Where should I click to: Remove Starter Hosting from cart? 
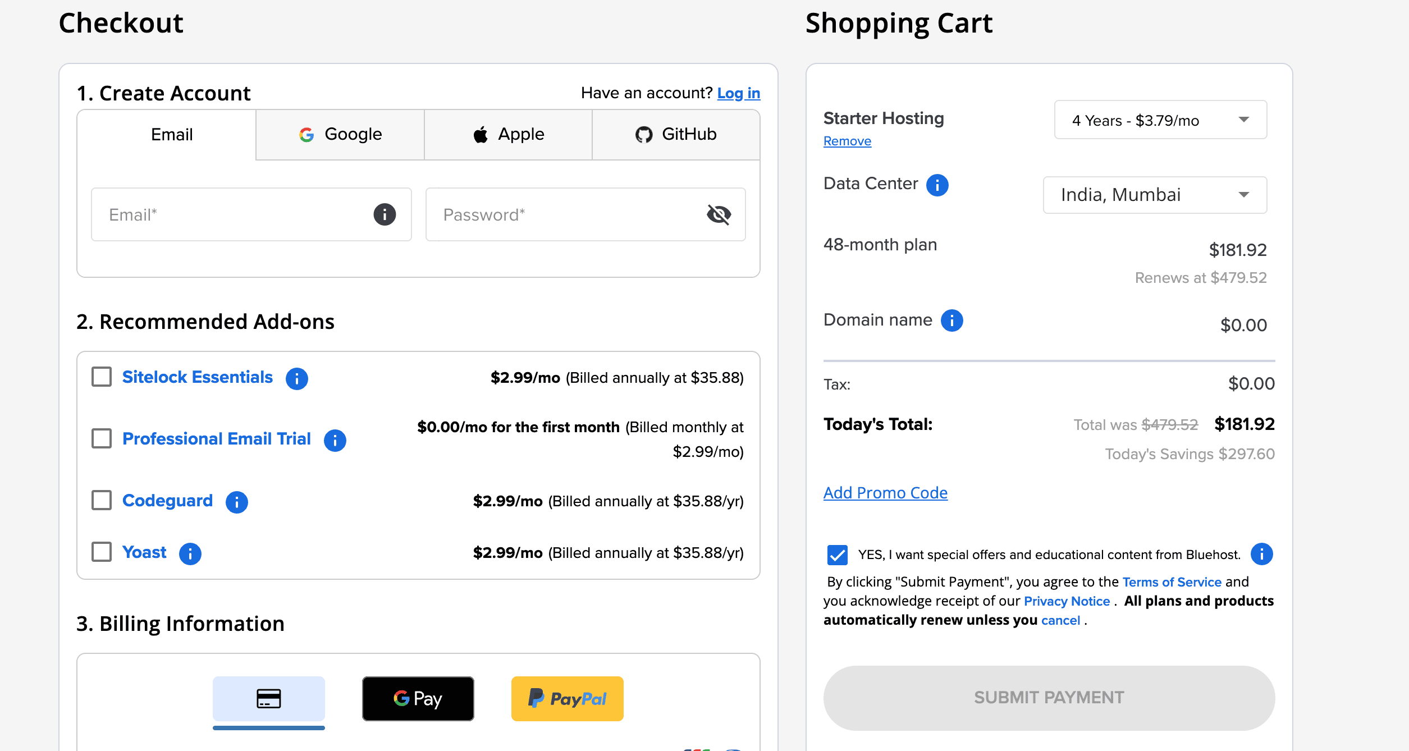(x=847, y=141)
